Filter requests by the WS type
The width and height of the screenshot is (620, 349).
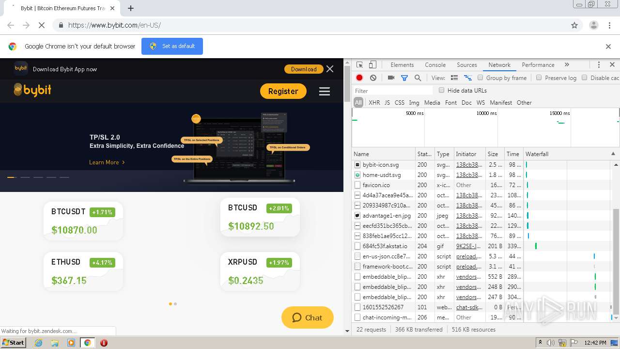tap(480, 103)
